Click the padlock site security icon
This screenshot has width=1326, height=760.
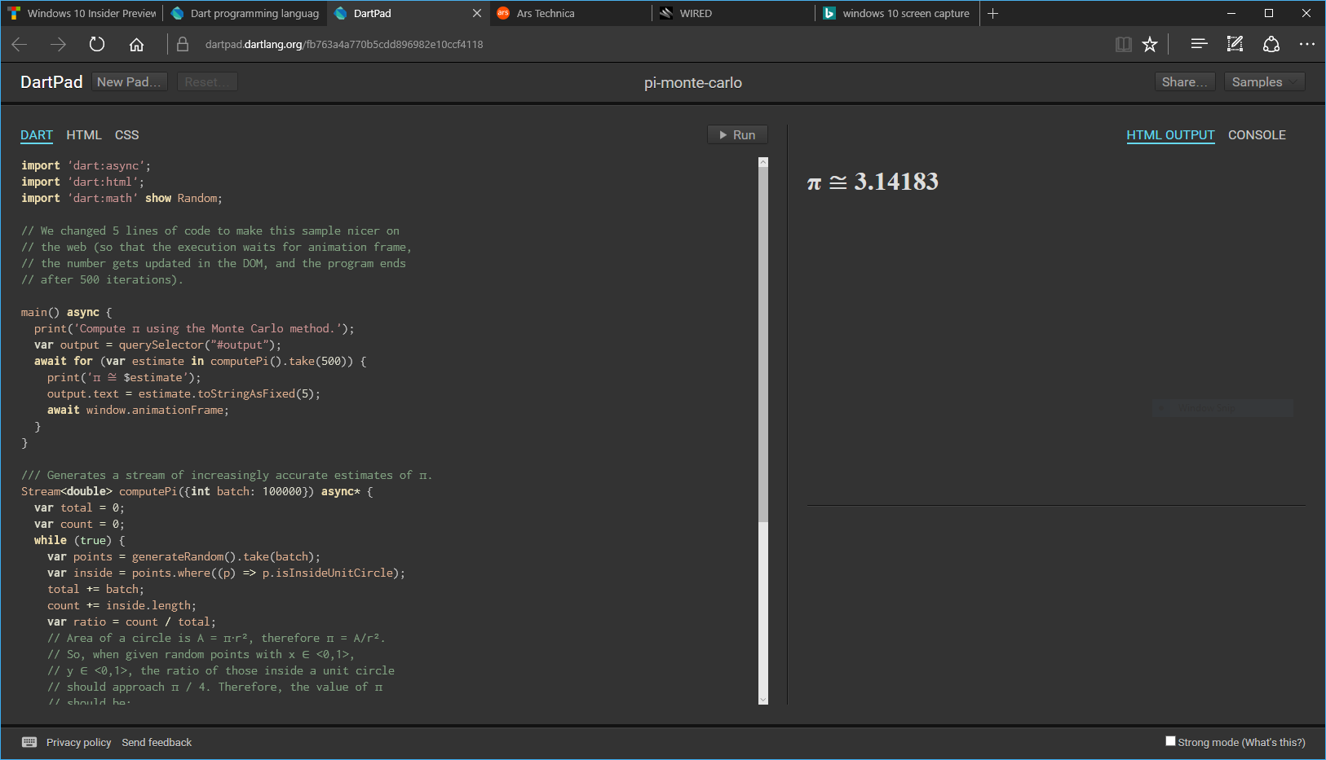tap(183, 45)
